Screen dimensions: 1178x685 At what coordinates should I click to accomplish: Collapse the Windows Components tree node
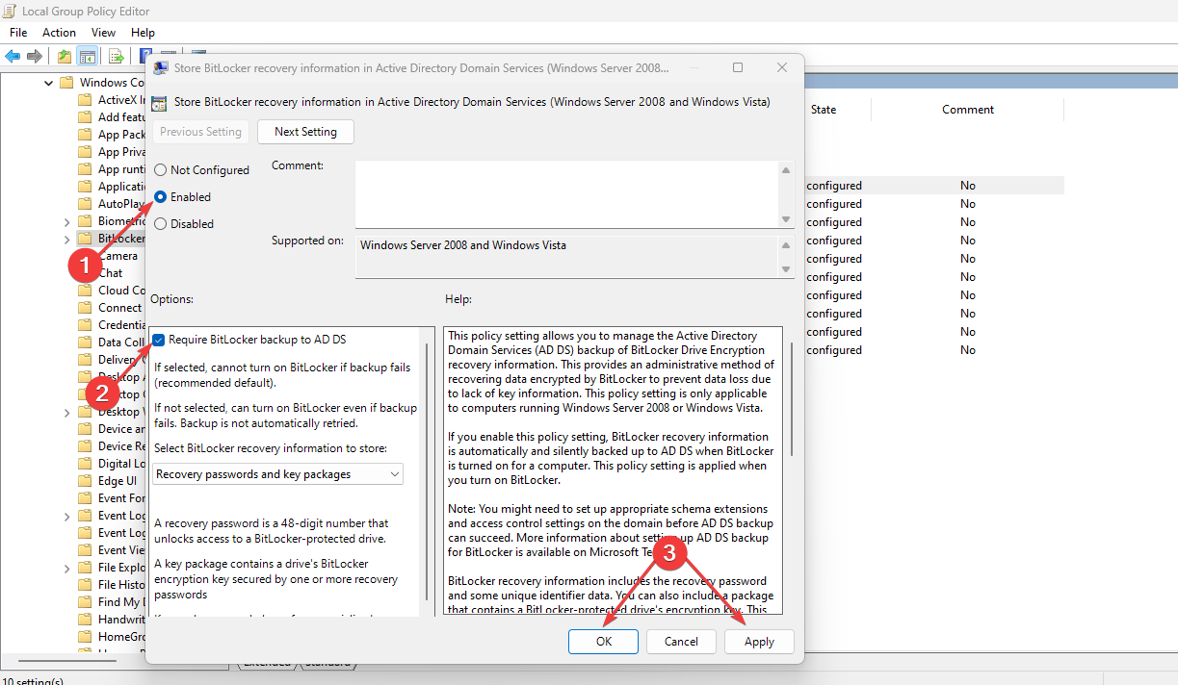pos(48,83)
